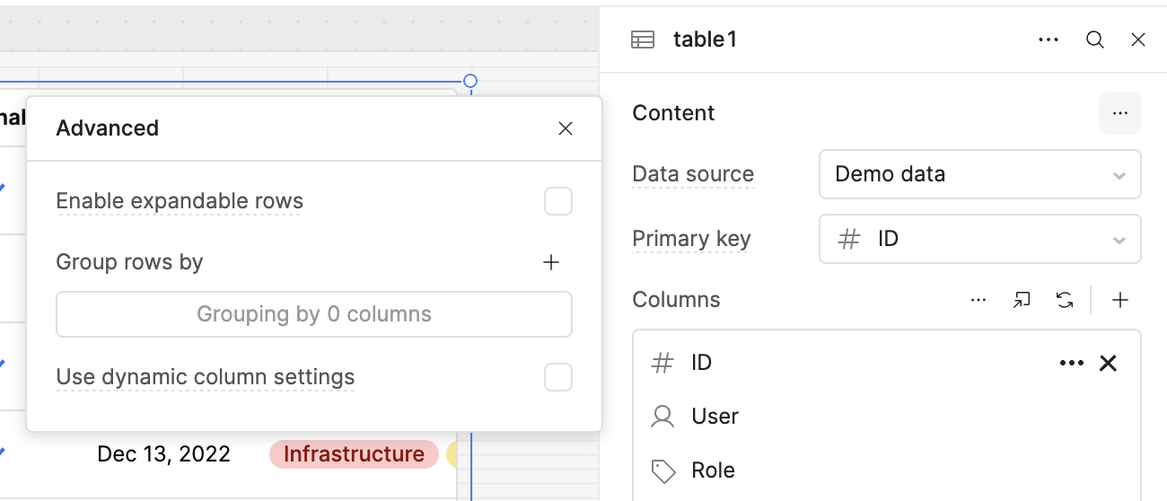Image resolution: width=1167 pixels, height=501 pixels.
Task: Open Columns more options menu
Action: pos(978,300)
